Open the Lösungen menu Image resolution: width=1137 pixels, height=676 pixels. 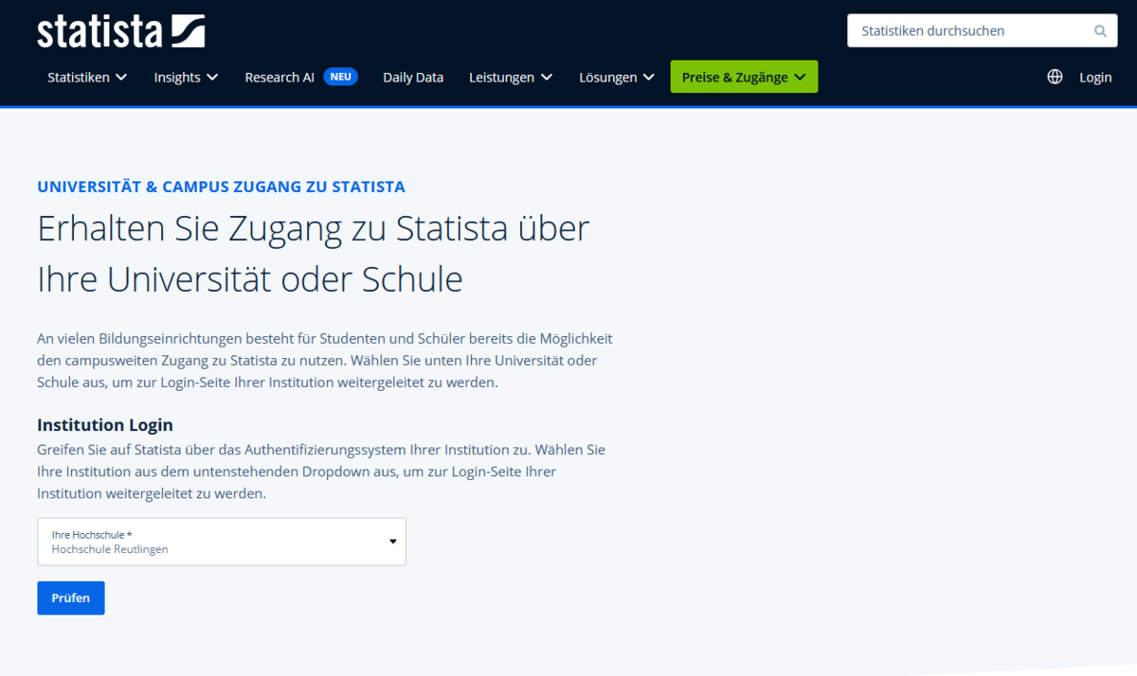(608, 78)
